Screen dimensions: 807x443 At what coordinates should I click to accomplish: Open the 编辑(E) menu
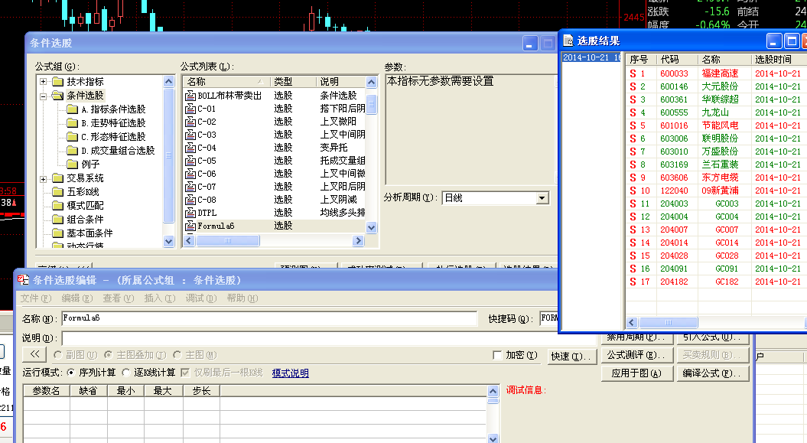point(76,298)
